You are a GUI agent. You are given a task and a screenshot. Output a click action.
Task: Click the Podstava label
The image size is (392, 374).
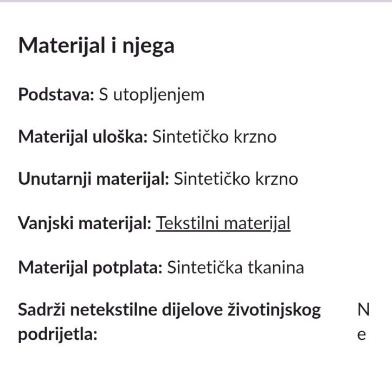[56, 94]
